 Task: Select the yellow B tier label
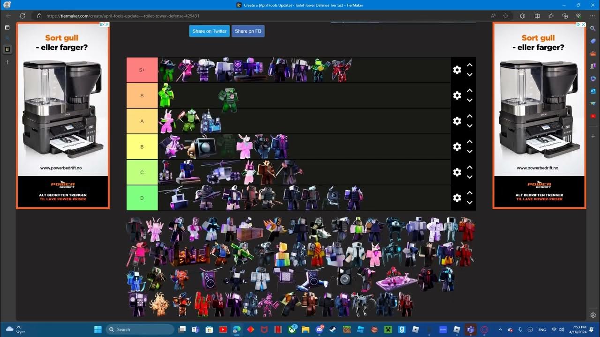(x=142, y=147)
